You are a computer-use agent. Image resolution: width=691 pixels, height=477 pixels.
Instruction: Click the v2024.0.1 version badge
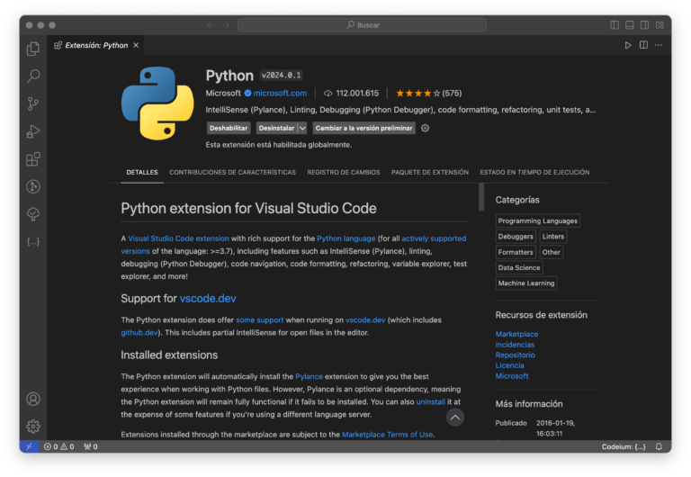click(x=281, y=76)
